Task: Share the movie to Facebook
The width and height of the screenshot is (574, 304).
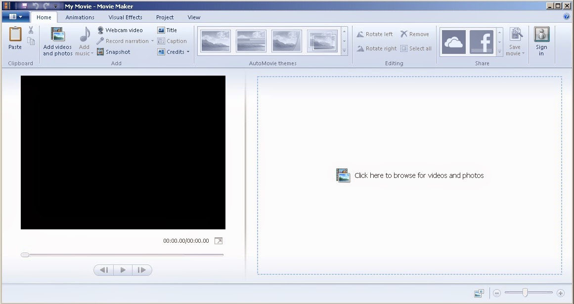Action: 482,42
